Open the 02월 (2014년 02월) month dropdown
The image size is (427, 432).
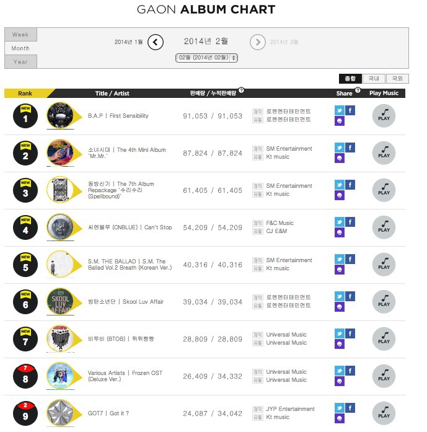click(206, 58)
